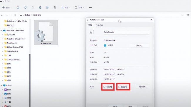Image resolution: width=191 pixels, height=107 pixels.
Task: Click the navigation pane scrollbar
Action: click(30, 80)
